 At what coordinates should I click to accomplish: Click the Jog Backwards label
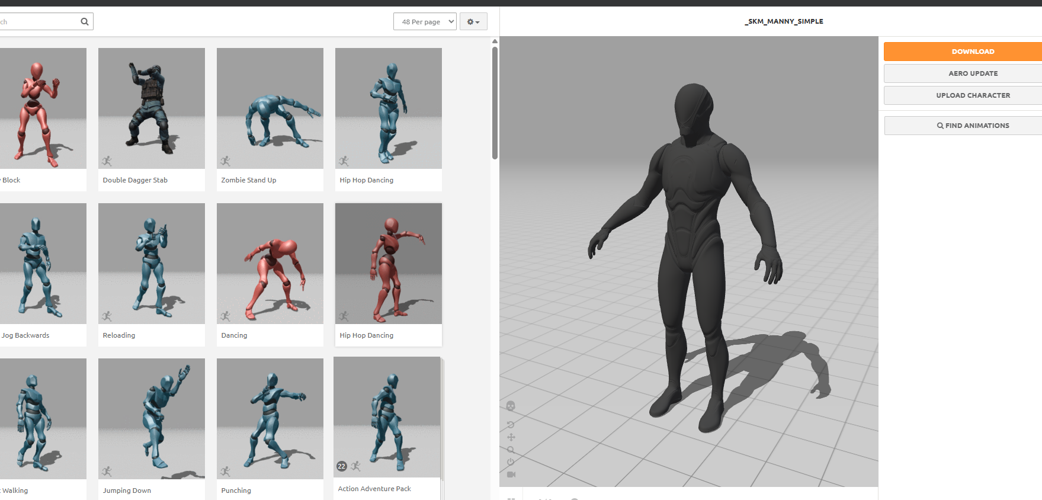point(25,335)
